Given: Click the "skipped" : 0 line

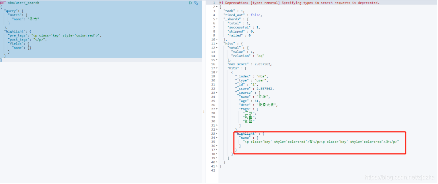Looking at the screenshot, I should click(241, 31).
